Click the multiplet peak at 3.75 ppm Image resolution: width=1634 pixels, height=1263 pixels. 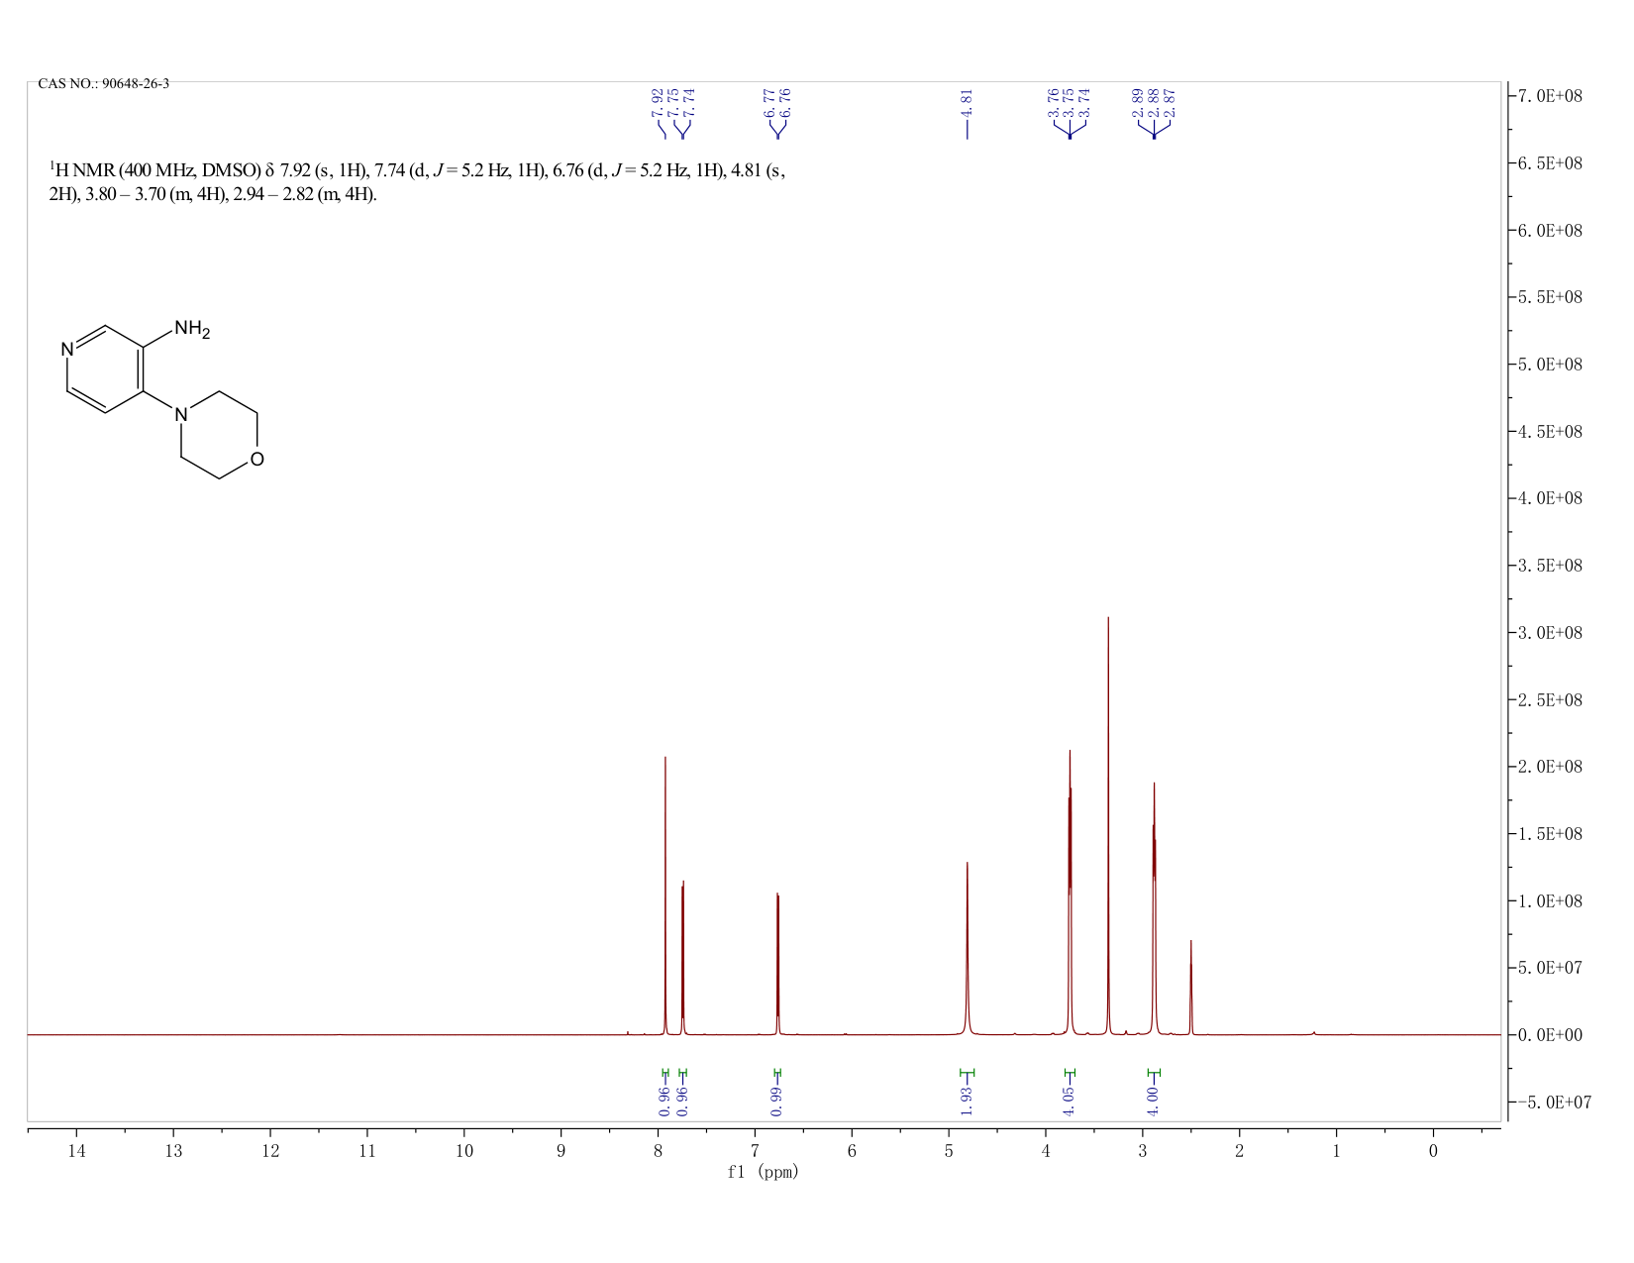pyautogui.click(x=1070, y=892)
